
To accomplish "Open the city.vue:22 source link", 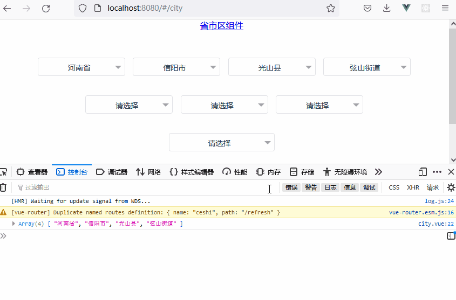I will pyautogui.click(x=436, y=224).
